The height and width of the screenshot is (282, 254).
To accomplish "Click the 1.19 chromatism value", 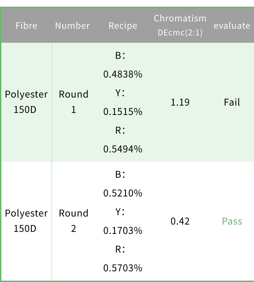I will coord(180,102).
